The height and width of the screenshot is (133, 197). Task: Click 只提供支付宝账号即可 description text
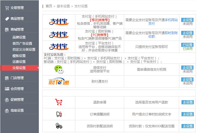(x=152, y=47)
